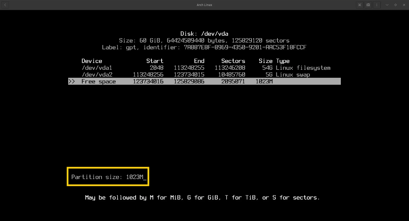The width and height of the screenshot is (409, 221).
Task: Maximize the window with the diamond icon
Action: pos(395,5)
